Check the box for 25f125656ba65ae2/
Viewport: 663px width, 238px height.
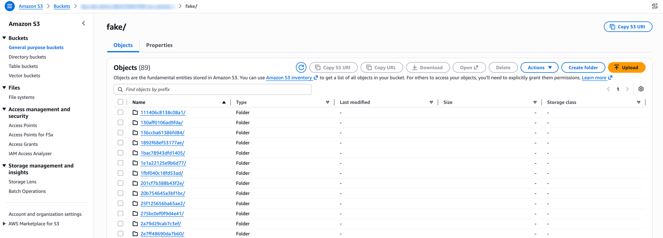tap(120, 204)
